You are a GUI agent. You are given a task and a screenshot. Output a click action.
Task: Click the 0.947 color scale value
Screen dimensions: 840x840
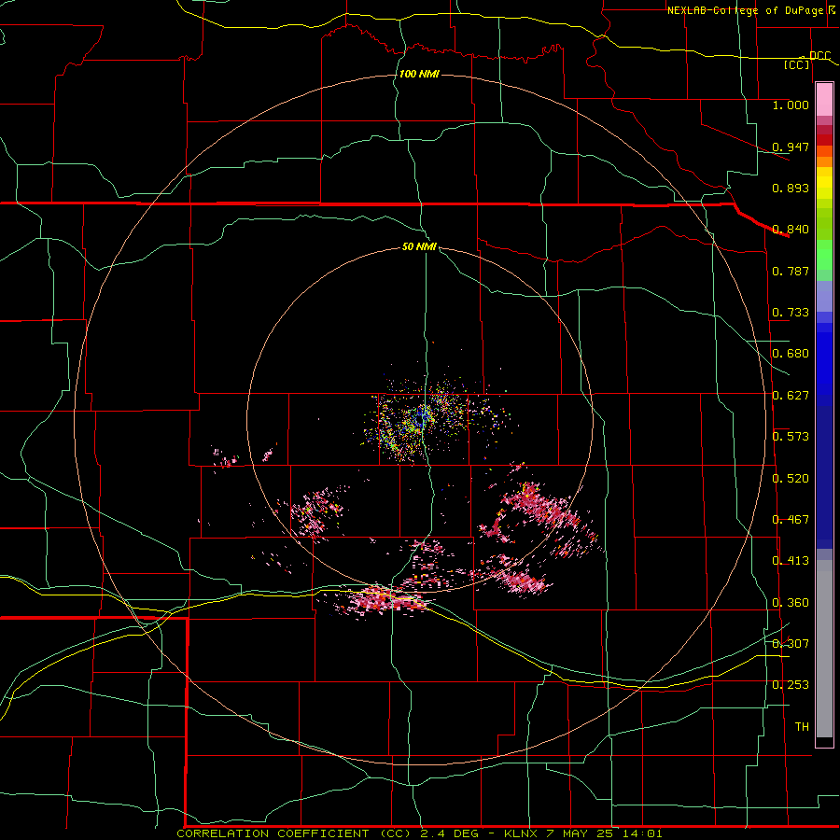pyautogui.click(x=791, y=147)
